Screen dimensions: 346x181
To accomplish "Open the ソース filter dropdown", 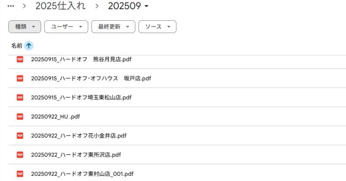I will tap(157, 27).
